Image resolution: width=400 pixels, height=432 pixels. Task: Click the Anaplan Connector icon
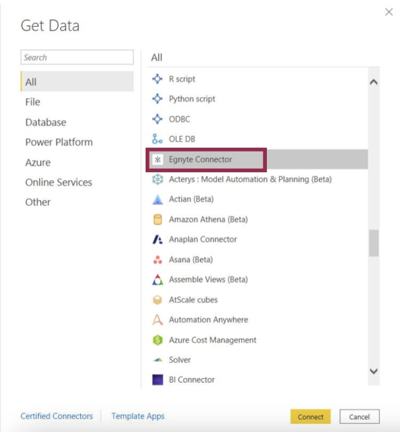click(157, 240)
